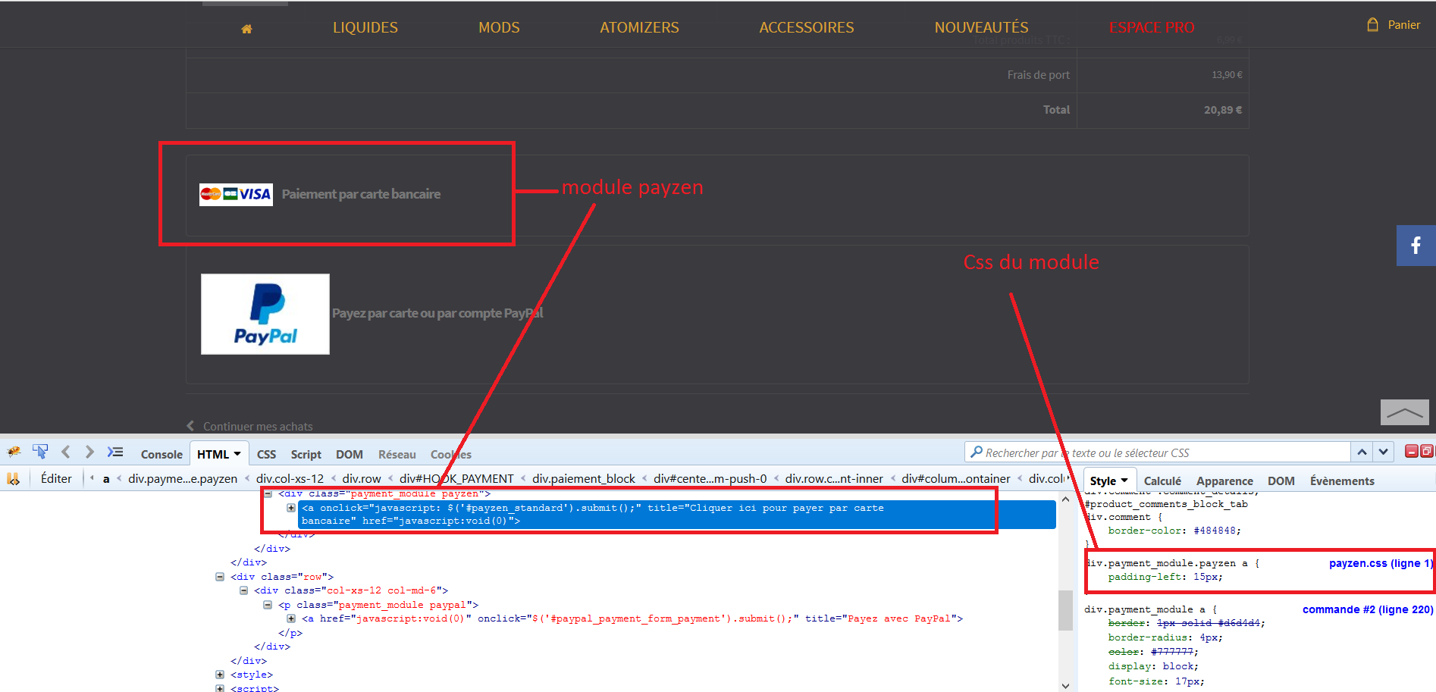Click the magnifier icon in the search box
1436x692 pixels.
click(977, 452)
